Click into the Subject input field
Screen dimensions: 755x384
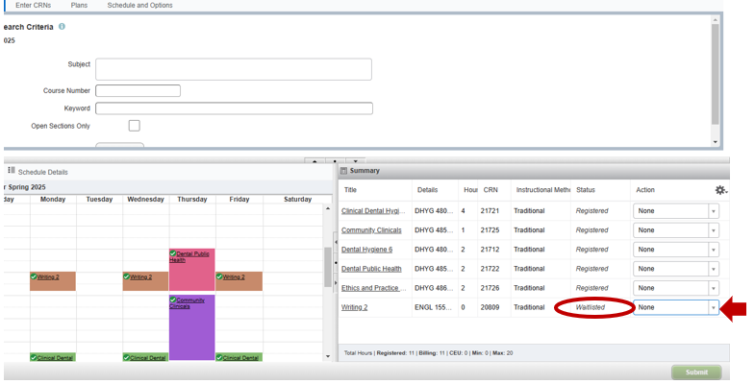tap(233, 69)
